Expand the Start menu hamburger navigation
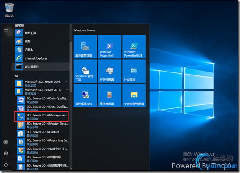240x173 pixels. pos(6,30)
